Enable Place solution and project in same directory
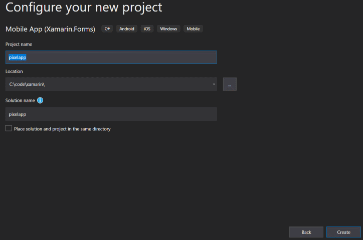The width and height of the screenshot is (363, 240). [9, 128]
